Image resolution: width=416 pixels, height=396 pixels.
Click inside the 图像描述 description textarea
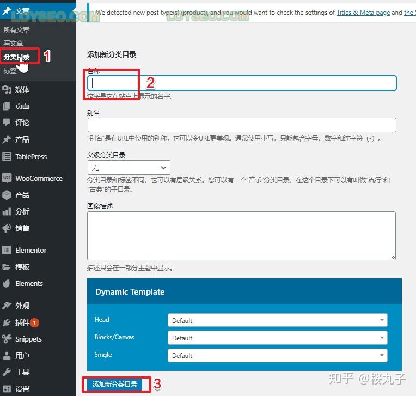241,236
